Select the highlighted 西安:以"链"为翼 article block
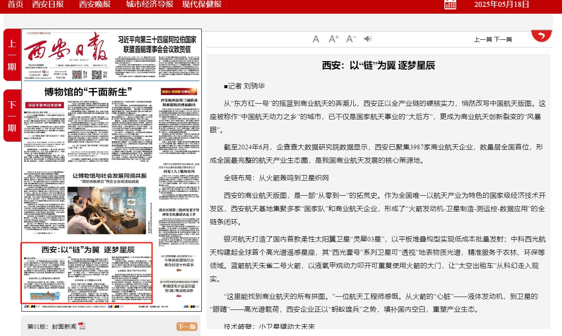The image size is (562, 336). (x=87, y=273)
